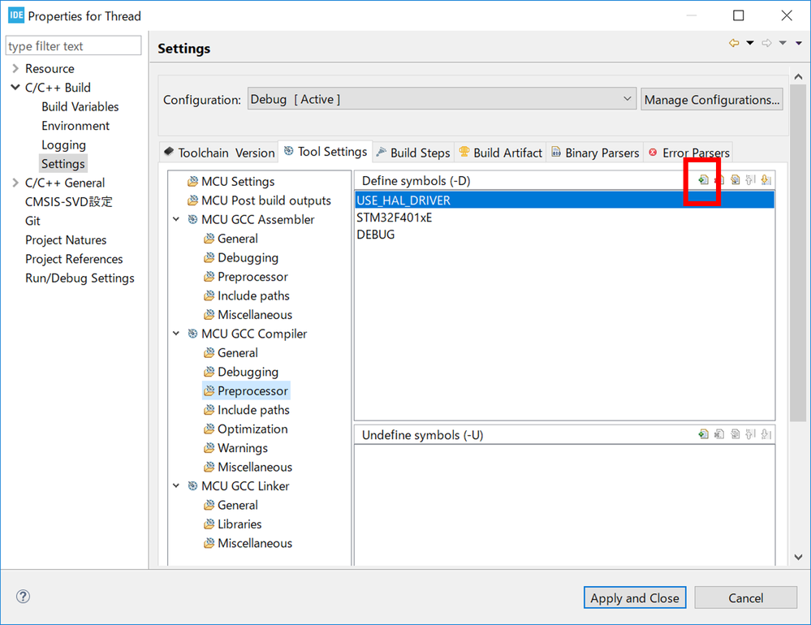Open Manage Configurations dialog
This screenshot has height=625, width=811.
coord(712,99)
